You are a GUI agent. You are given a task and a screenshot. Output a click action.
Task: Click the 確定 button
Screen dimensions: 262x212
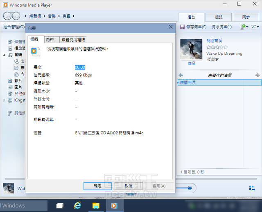click(97, 186)
